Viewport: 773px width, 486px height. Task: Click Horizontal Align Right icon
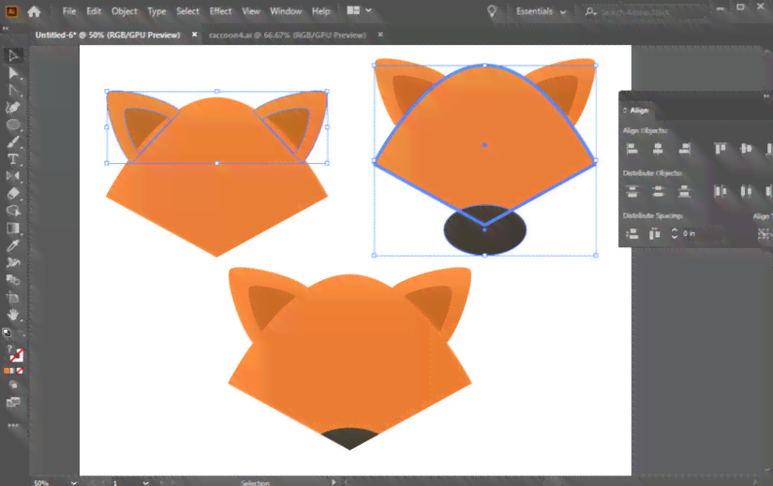point(684,148)
